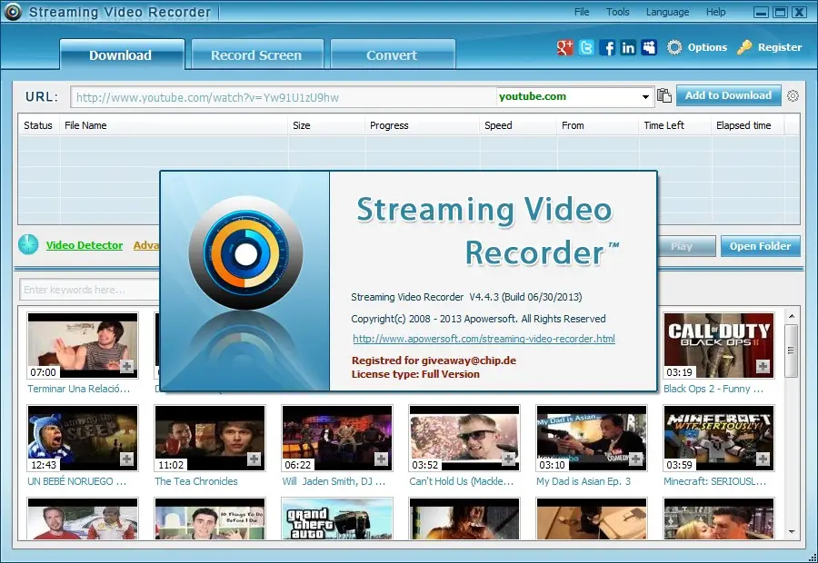
Task: Add The Tea Chronicles via plus icon
Action: pos(254,459)
